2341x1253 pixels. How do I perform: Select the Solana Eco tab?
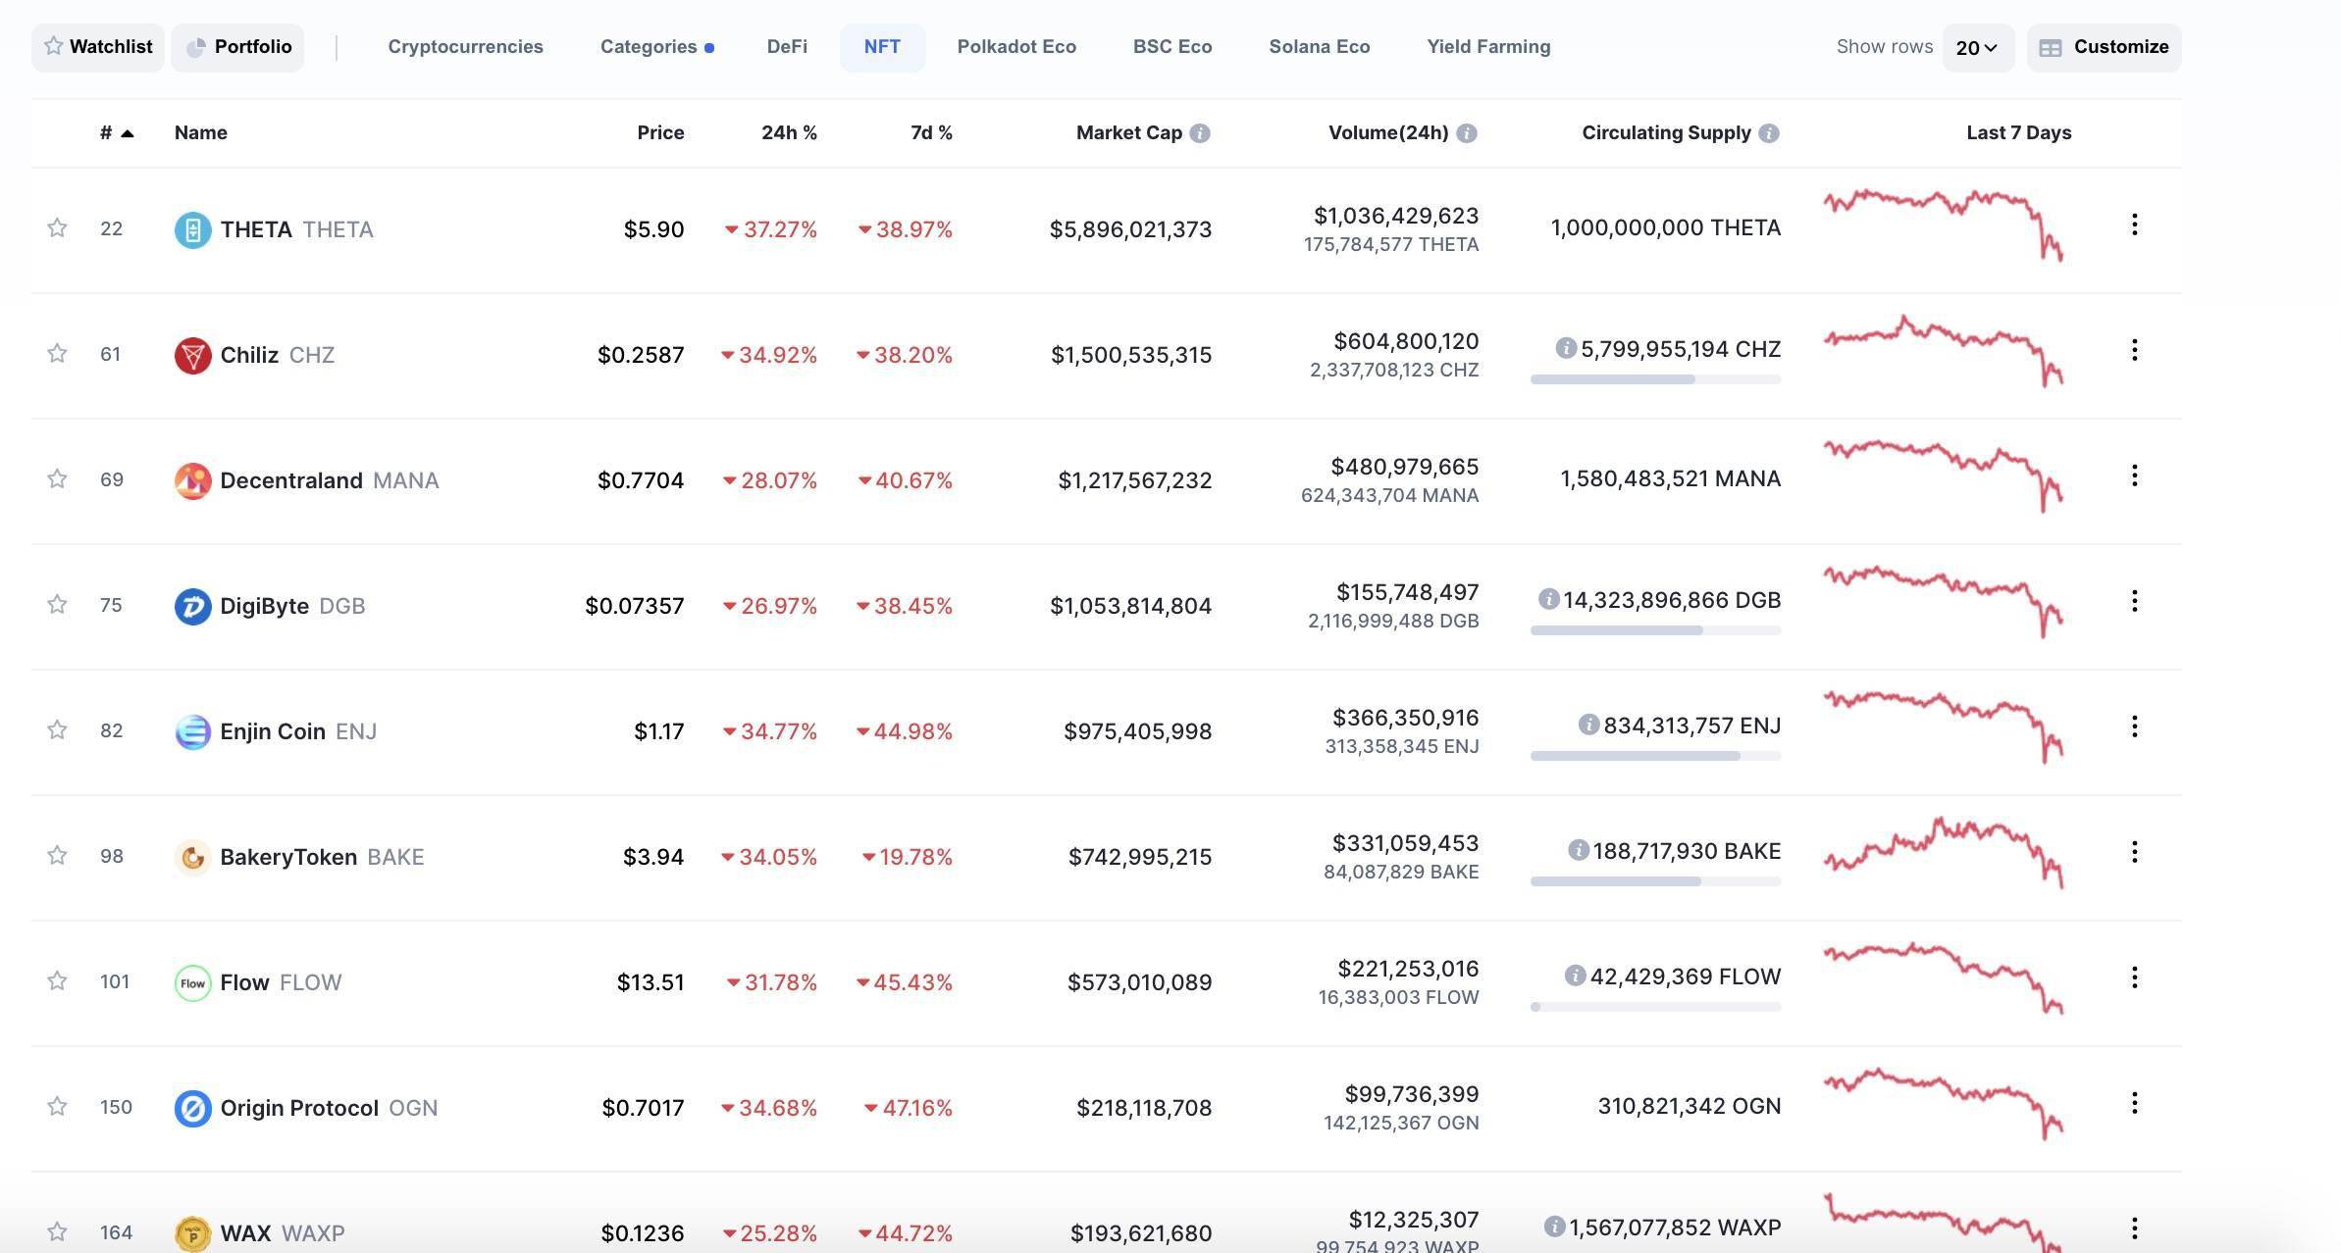point(1319,47)
